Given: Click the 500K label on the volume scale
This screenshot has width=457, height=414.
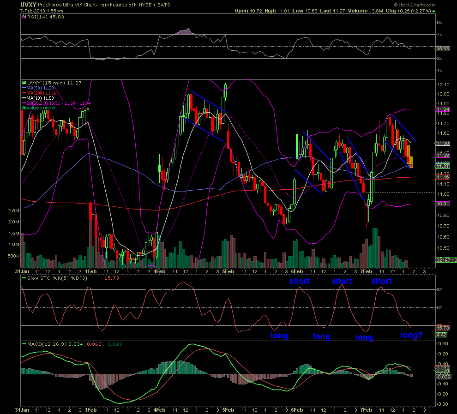Looking at the screenshot, I should pos(14,256).
